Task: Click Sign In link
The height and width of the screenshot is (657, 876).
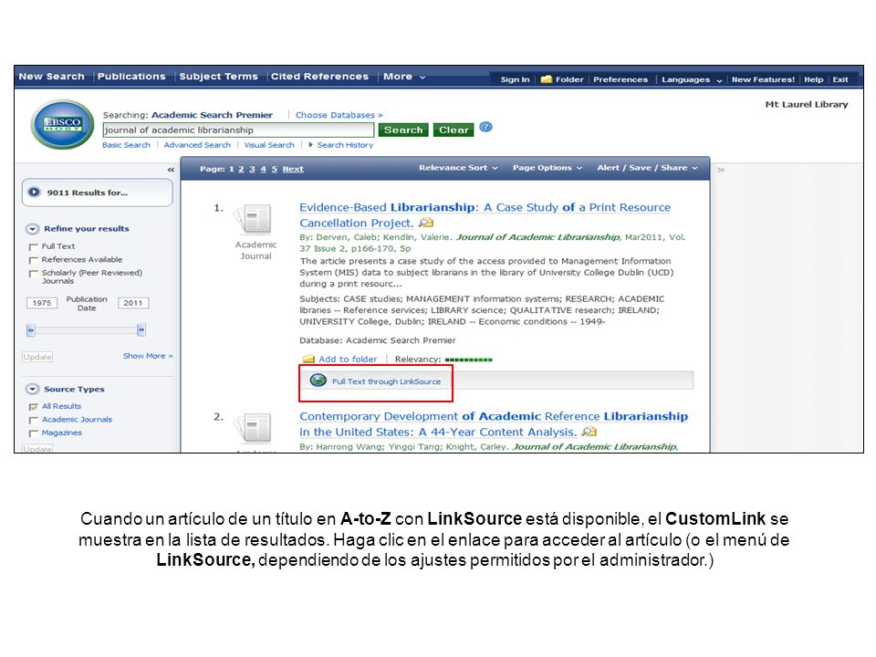Action: (x=515, y=79)
